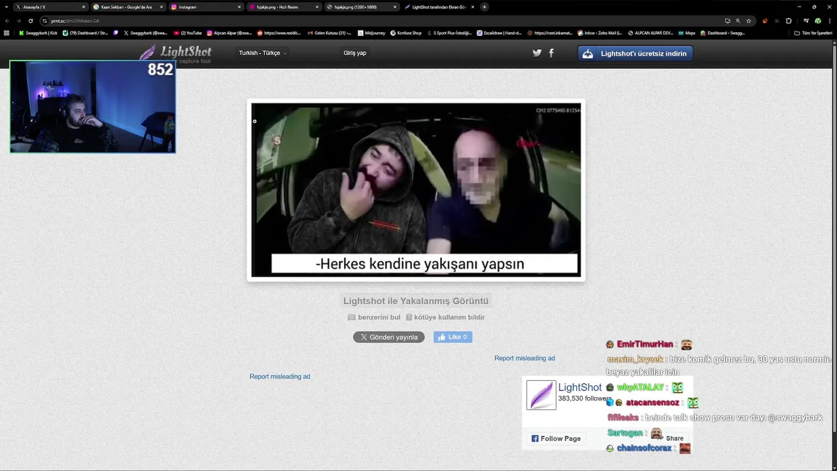This screenshot has width=837, height=471.
Task: Reload the page with the refresh icon
Action: [x=31, y=21]
